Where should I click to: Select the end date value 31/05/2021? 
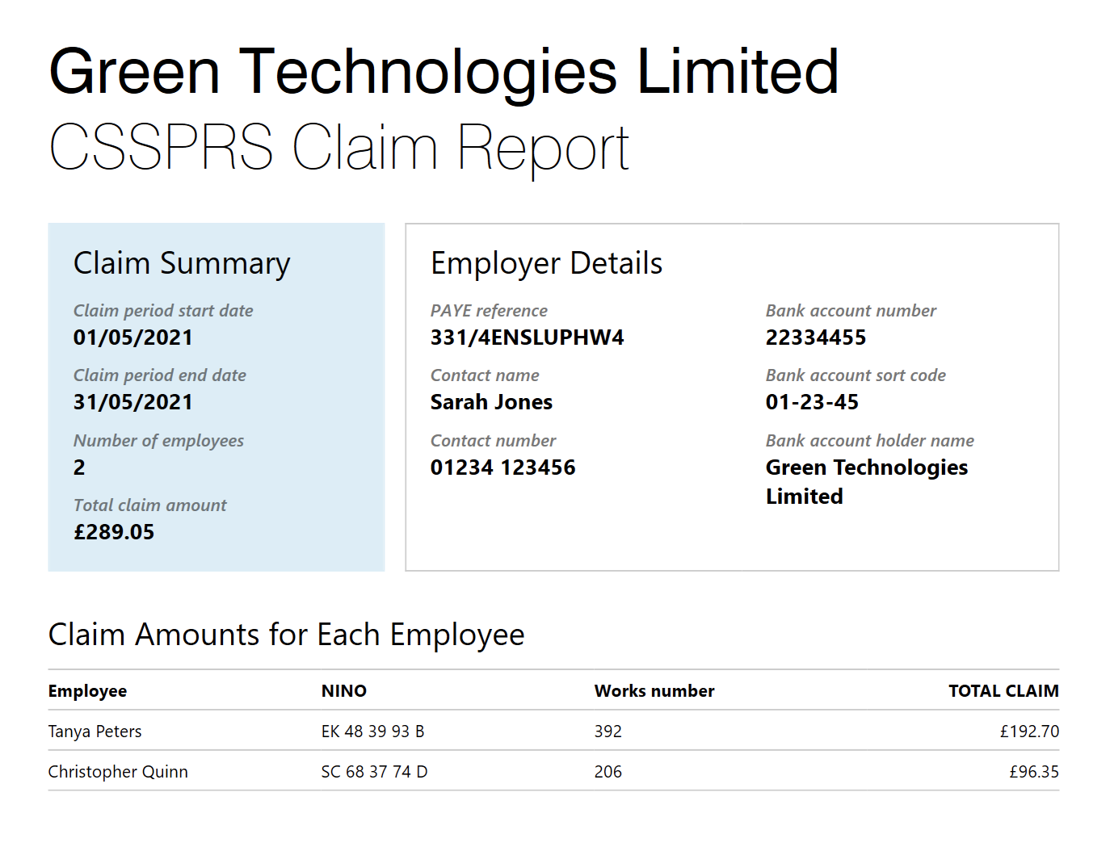(x=133, y=402)
